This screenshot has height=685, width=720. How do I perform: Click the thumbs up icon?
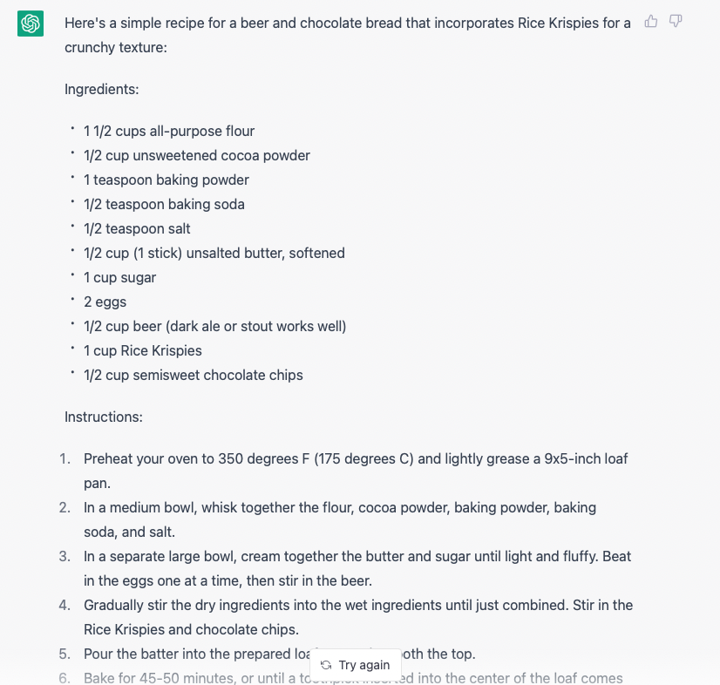[651, 22]
